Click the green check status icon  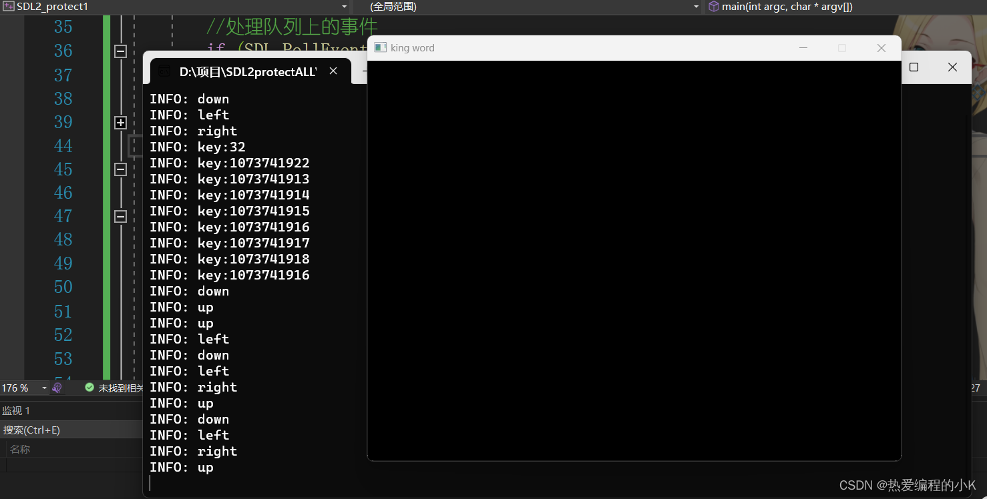point(89,388)
